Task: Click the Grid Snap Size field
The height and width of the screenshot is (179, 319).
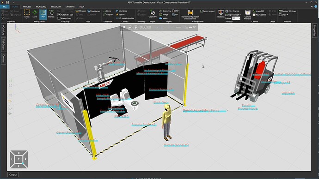Action: pyautogui.click(x=67, y=11)
